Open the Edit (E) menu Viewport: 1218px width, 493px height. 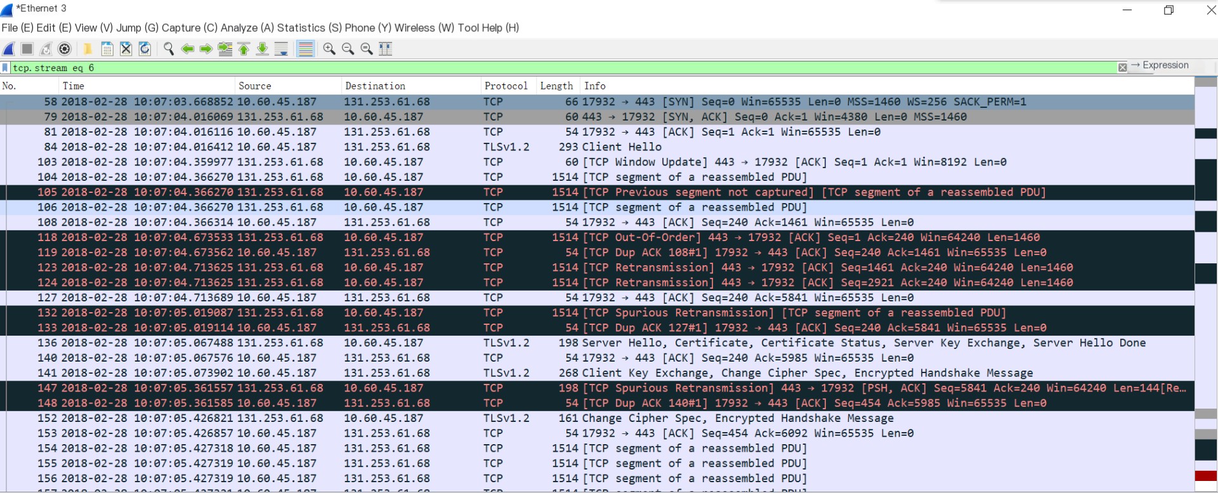click(54, 28)
